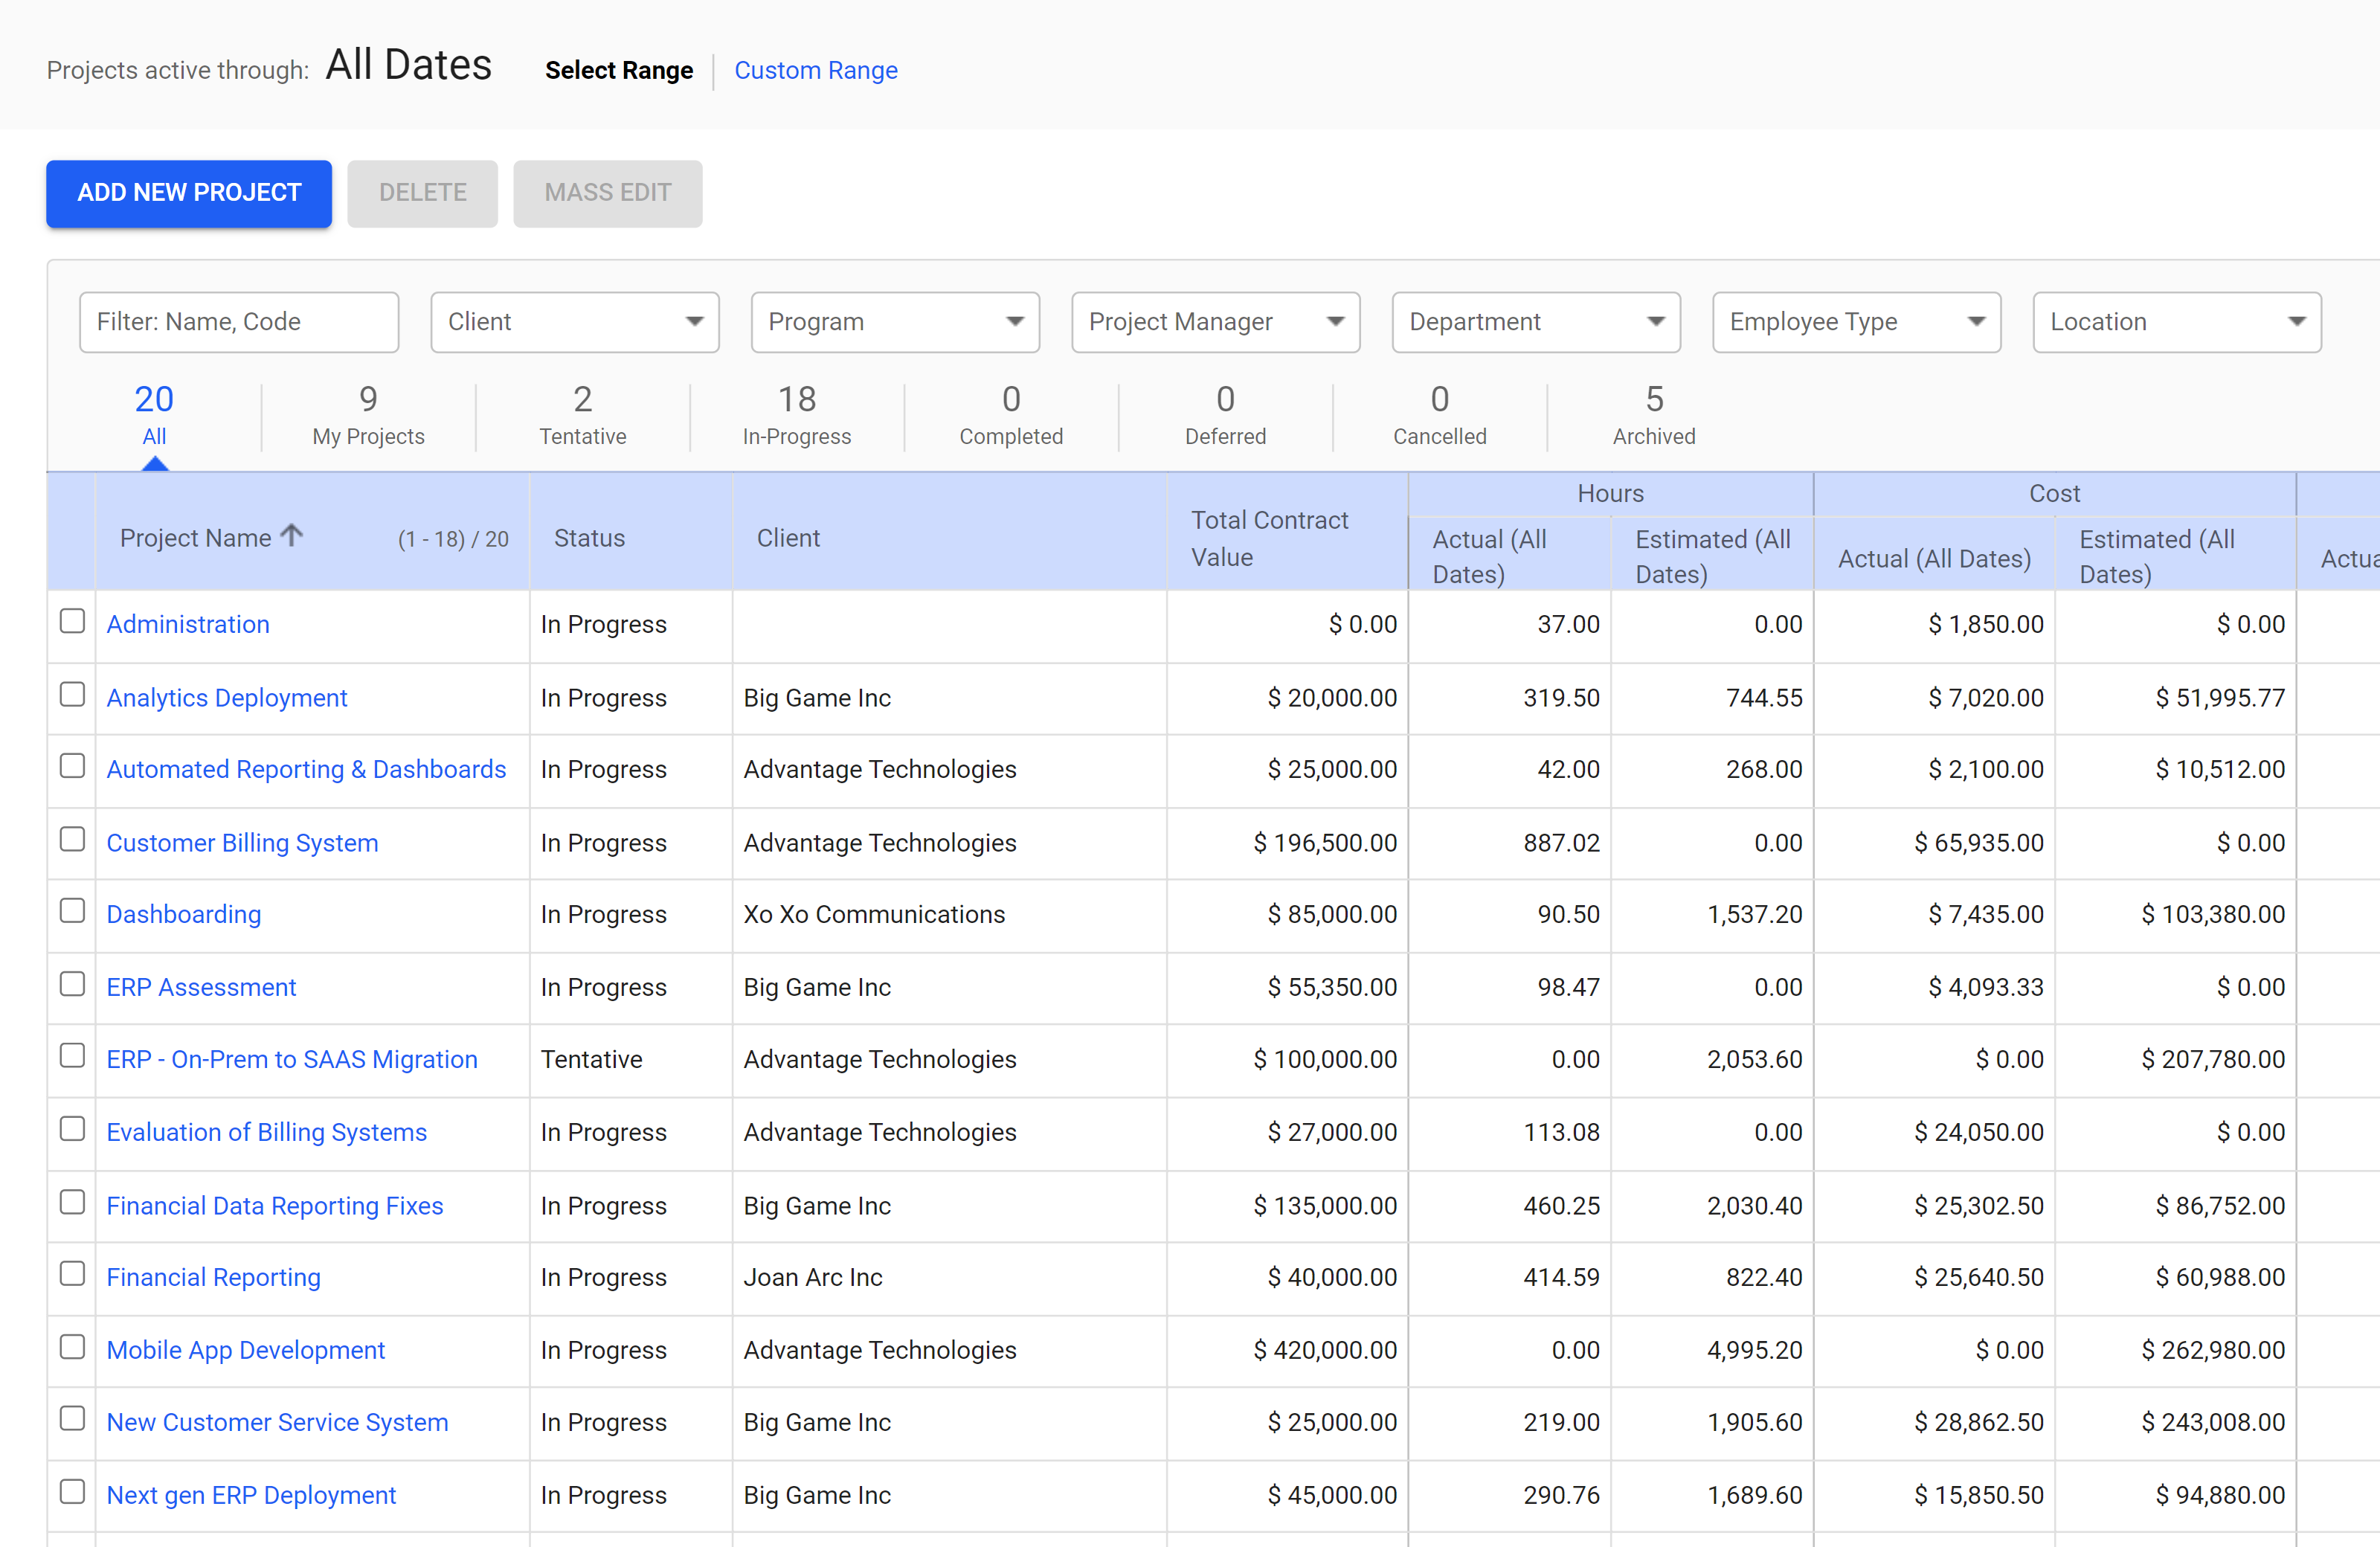2380x1547 pixels.
Task: Open the Employee Type dropdown
Action: click(x=1856, y=322)
